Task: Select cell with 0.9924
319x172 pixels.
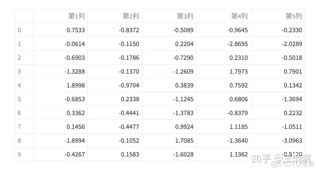Action: point(169,126)
